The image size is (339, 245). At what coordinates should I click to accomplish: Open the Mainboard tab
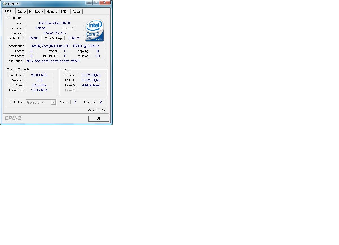36,12
